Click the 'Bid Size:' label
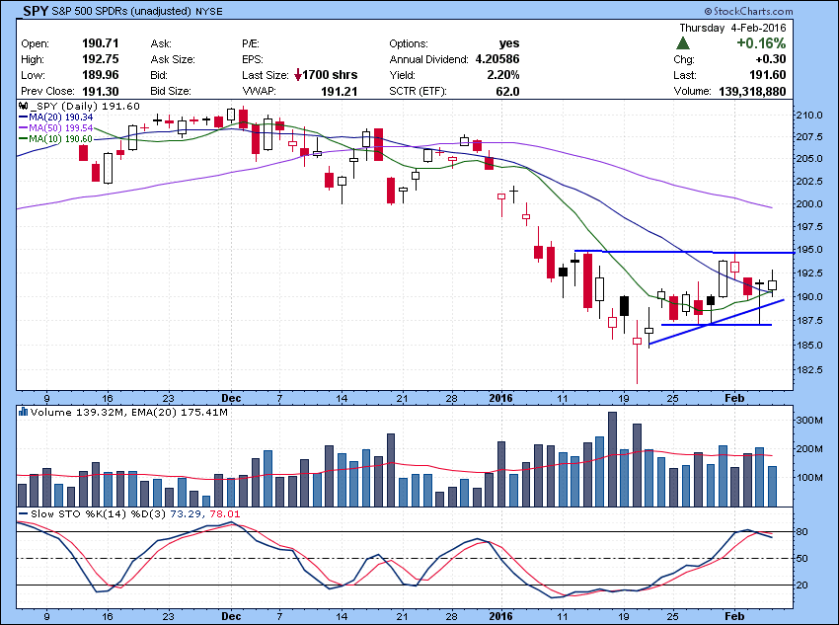 (171, 91)
